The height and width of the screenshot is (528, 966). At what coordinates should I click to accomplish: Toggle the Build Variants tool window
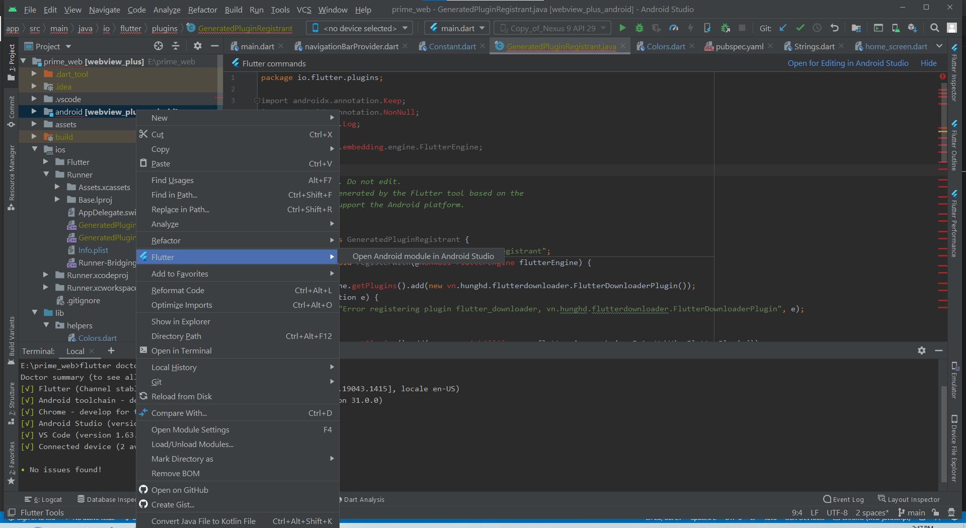click(11, 341)
